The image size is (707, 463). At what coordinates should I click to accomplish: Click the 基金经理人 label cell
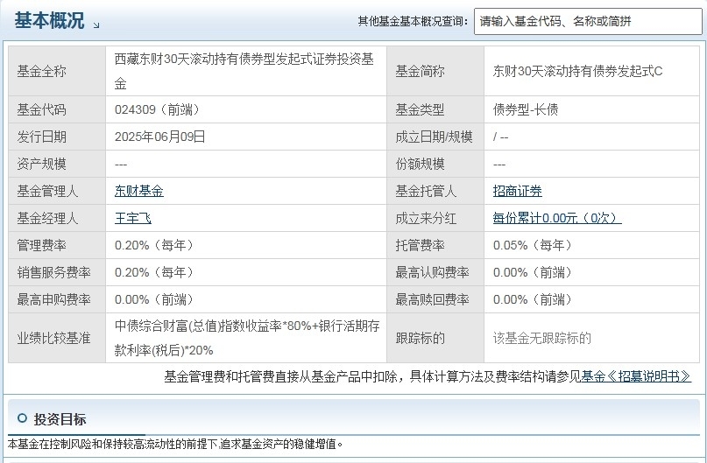tap(57, 218)
